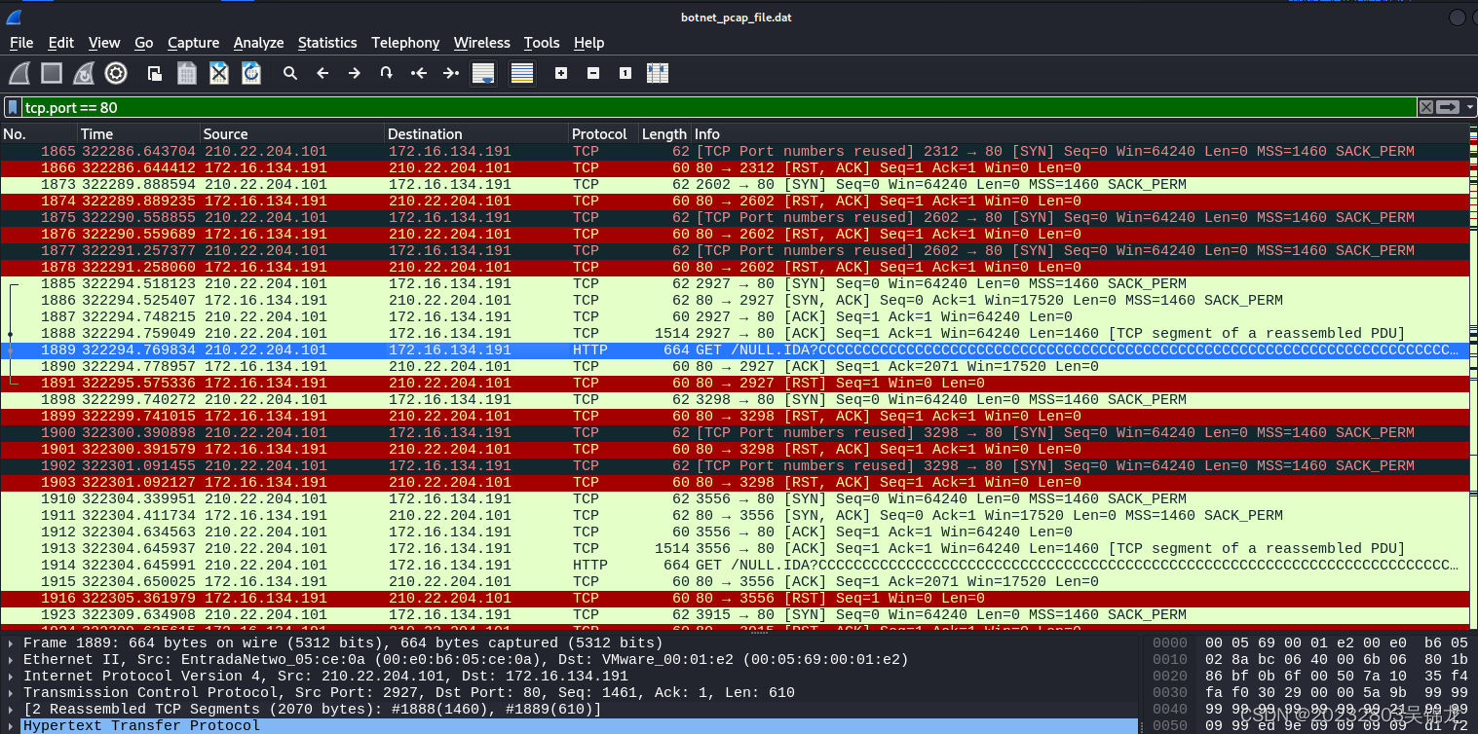
Task: Open the View menu
Action: pyautogui.click(x=104, y=43)
